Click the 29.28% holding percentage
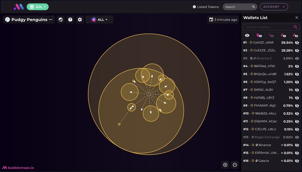302x172 pixels. point(287,50)
